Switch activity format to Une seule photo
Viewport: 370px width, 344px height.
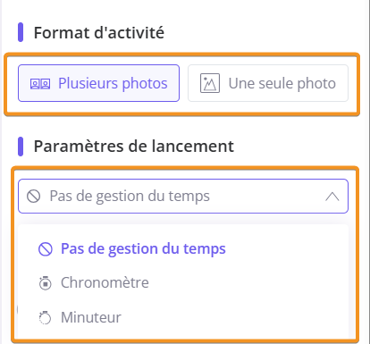[268, 83]
